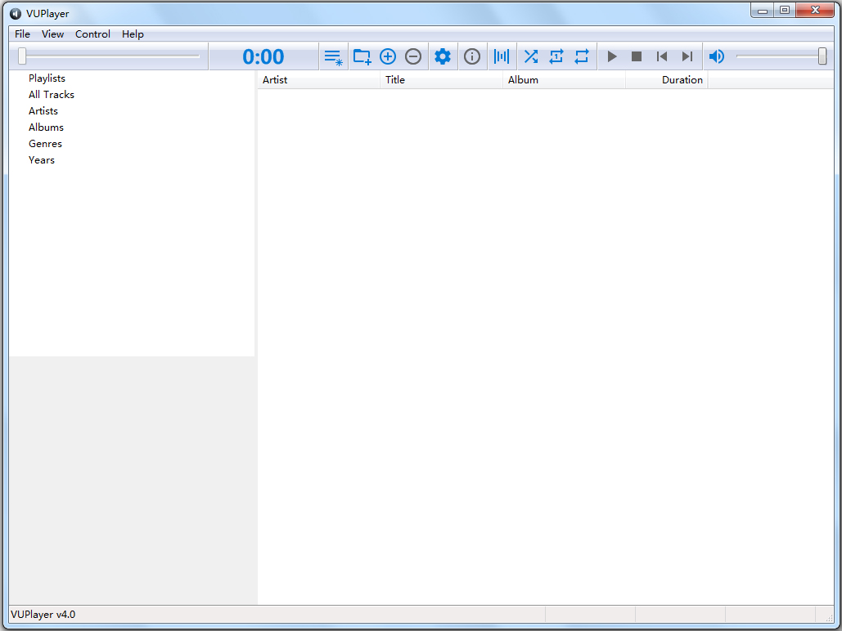
Task: Select Playlists in the tree
Action: [47, 78]
